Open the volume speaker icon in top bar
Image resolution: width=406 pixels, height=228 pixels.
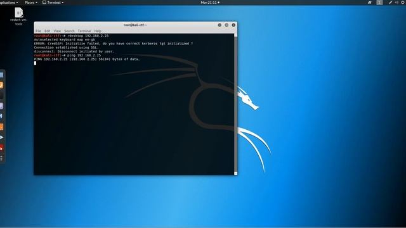pos(396,3)
